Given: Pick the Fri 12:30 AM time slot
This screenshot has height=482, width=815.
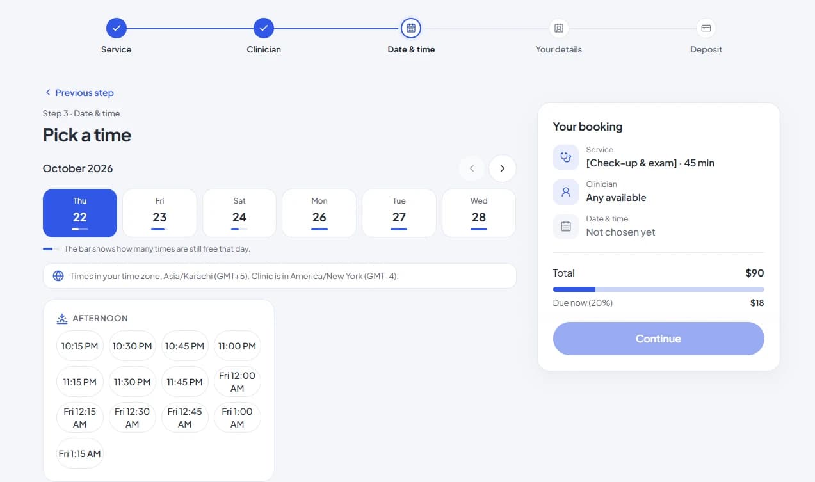Looking at the screenshot, I should click(x=133, y=418).
